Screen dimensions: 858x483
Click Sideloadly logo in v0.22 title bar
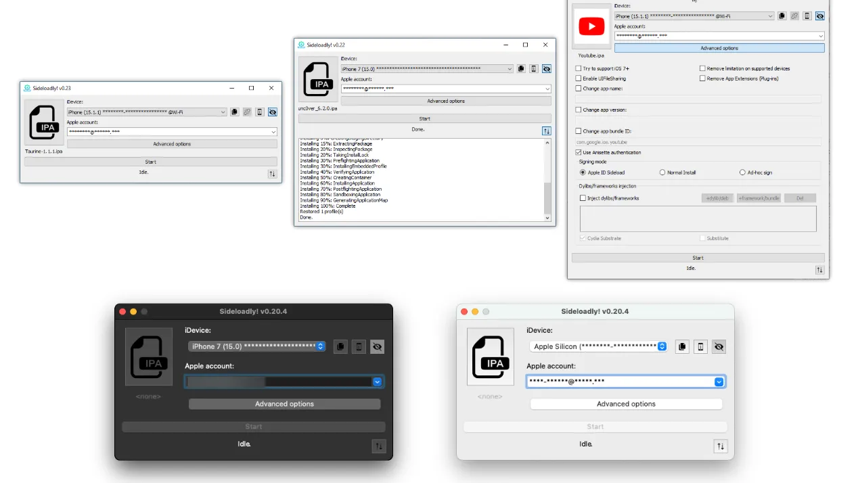tap(301, 45)
